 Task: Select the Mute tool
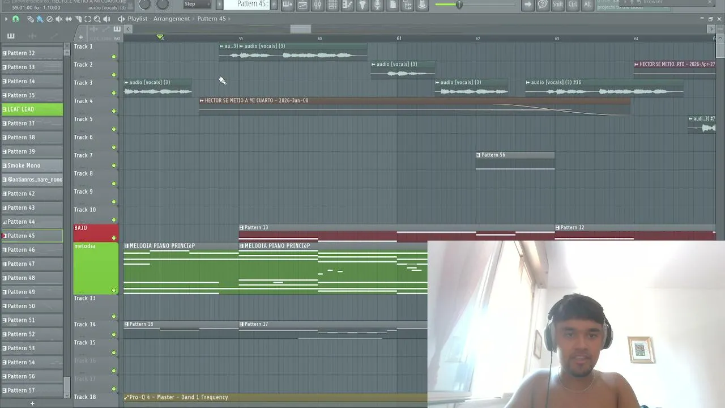click(59, 19)
